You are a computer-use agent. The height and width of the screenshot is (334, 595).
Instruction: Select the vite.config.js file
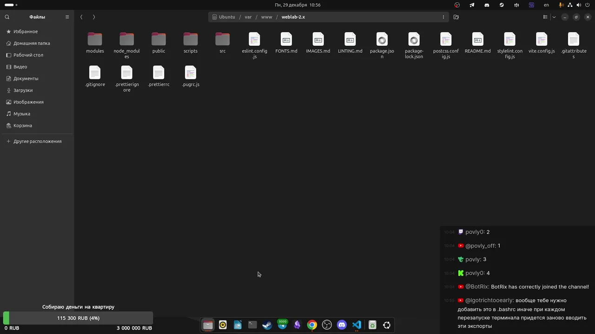coord(542,43)
